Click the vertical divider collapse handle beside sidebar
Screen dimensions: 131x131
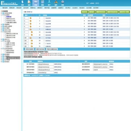coord(22,73)
